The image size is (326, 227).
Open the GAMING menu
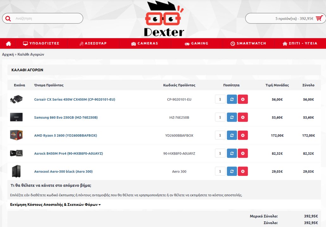tap(197, 43)
